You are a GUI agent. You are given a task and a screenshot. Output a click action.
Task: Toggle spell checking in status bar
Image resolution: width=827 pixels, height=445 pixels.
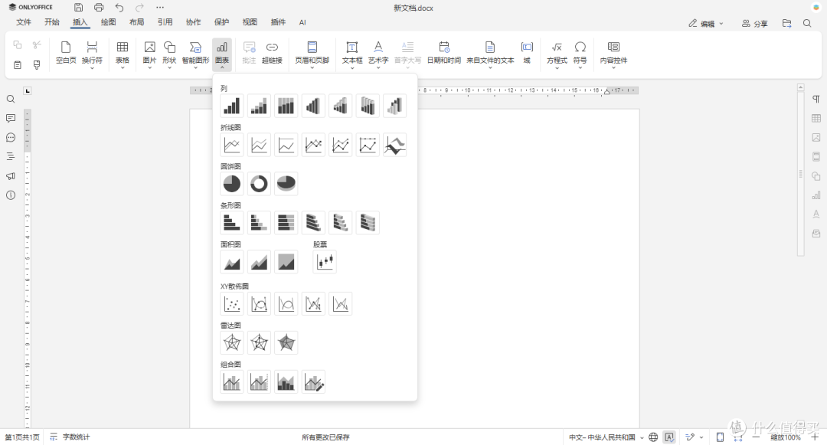click(669, 437)
